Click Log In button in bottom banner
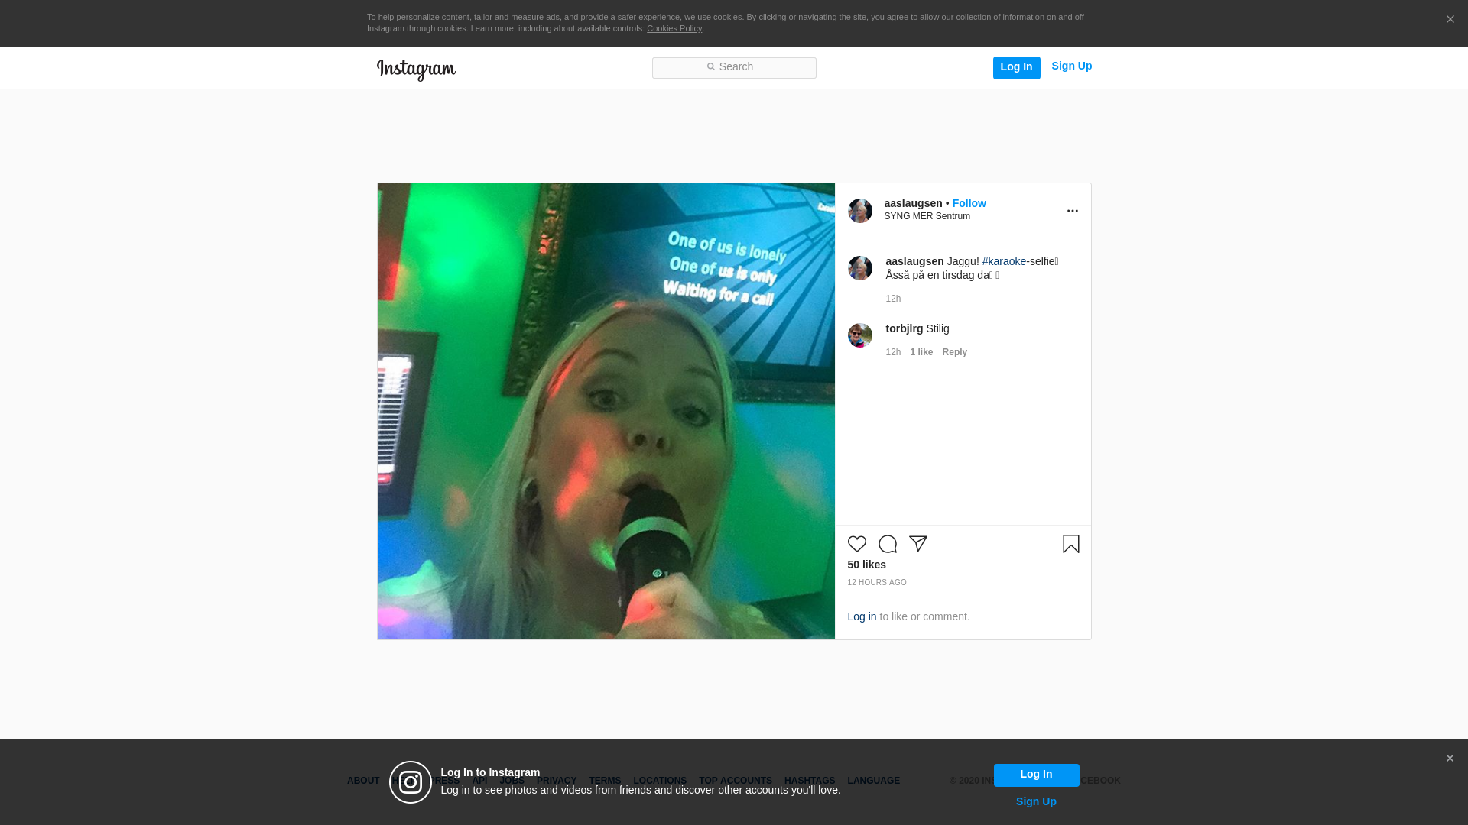The image size is (1468, 825). [1037, 775]
